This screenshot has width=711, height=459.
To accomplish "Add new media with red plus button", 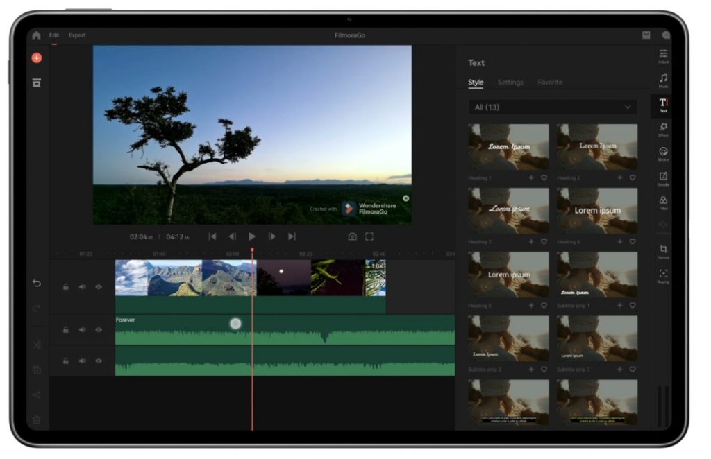I will click(x=37, y=58).
